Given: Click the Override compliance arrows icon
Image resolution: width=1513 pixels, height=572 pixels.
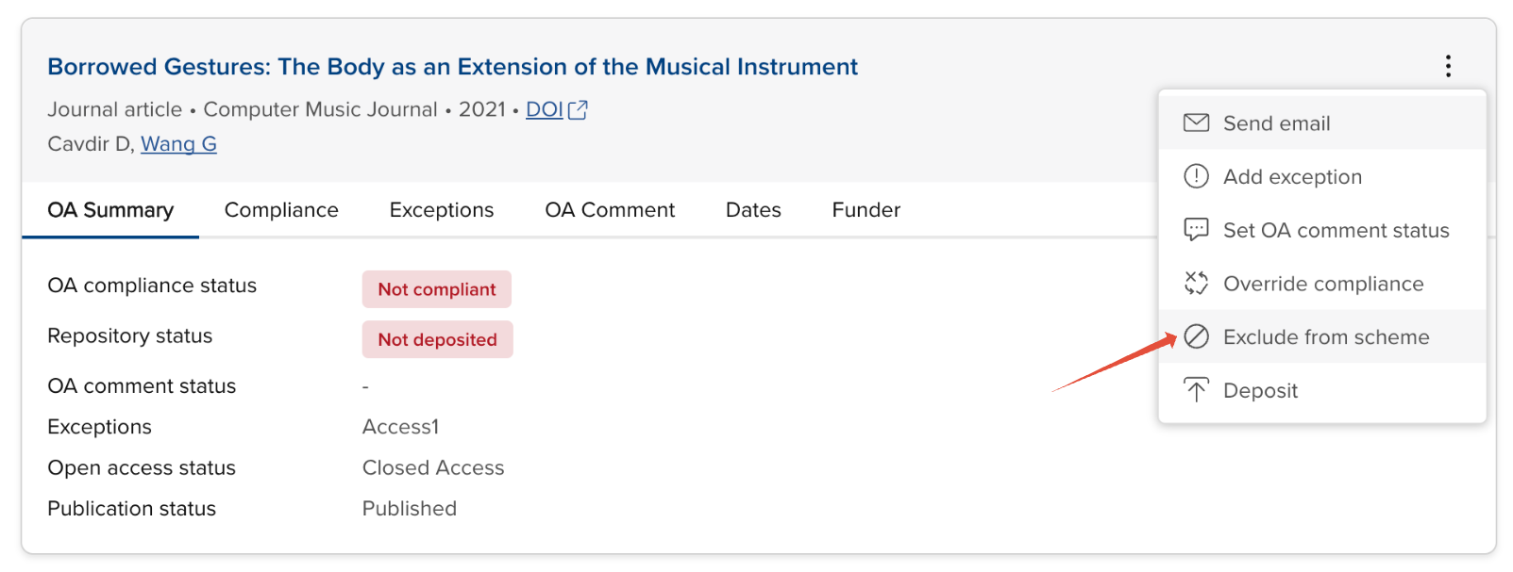Looking at the screenshot, I should (x=1196, y=283).
